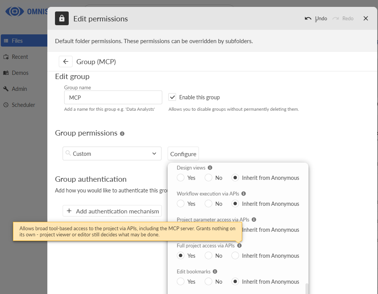Click info icon for Workflow execution via APIs
Screen dimensions: 378x294
coord(244,194)
